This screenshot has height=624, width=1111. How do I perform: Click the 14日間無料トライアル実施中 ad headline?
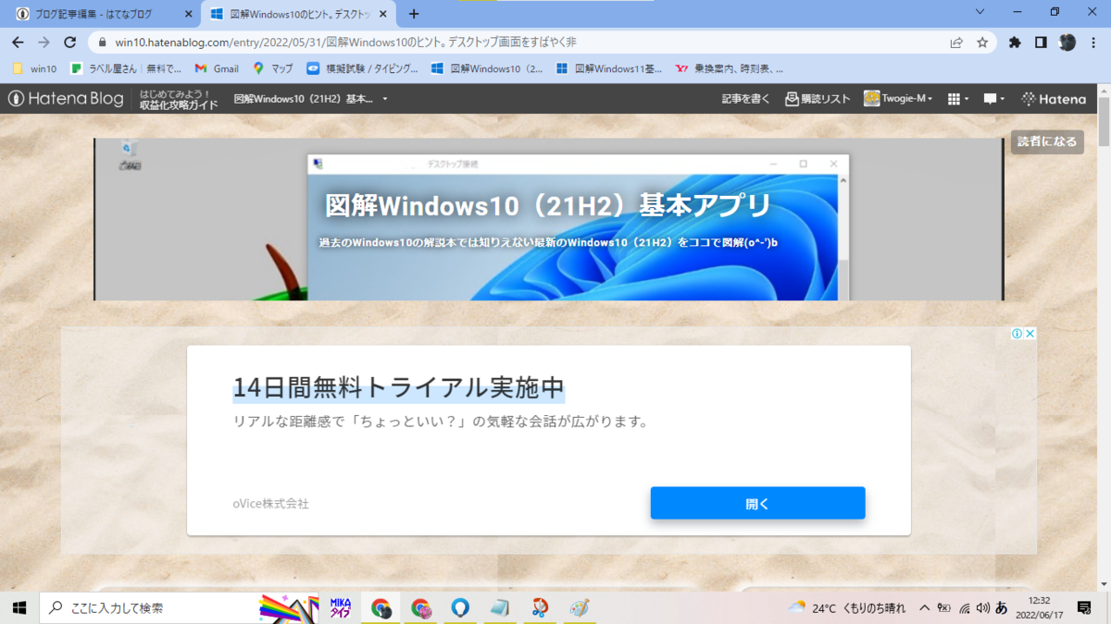click(398, 387)
